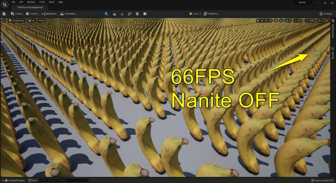336x183 pixels.
Task: Toggle surface snapping in the viewport
Action: [x=281, y=21]
